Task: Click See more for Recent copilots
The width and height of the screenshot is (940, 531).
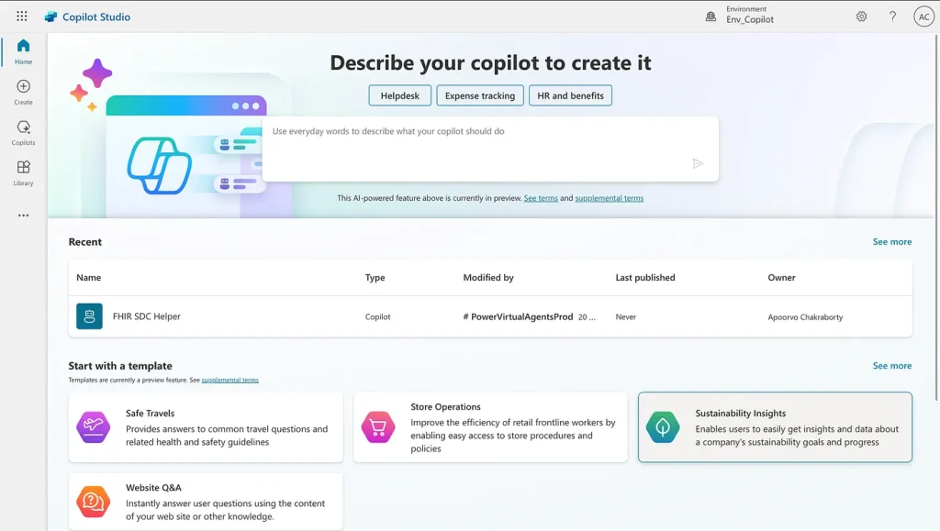Action: point(891,241)
